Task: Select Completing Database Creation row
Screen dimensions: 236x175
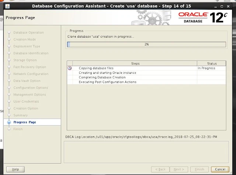Action: (x=146, y=77)
